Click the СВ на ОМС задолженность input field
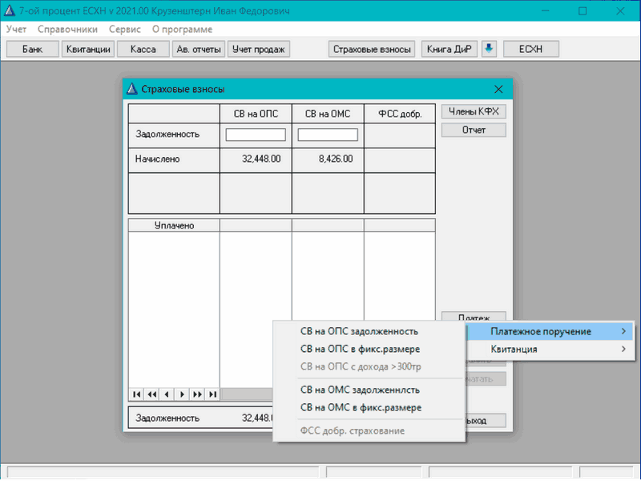The image size is (641, 481). 328,135
